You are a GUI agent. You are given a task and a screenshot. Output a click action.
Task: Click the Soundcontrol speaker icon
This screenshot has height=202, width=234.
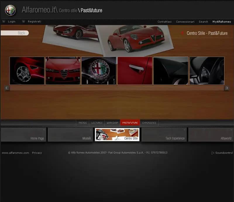213,153
